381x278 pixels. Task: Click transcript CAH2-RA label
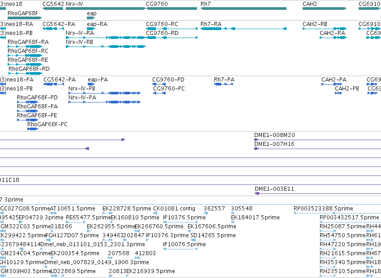tap(332, 33)
